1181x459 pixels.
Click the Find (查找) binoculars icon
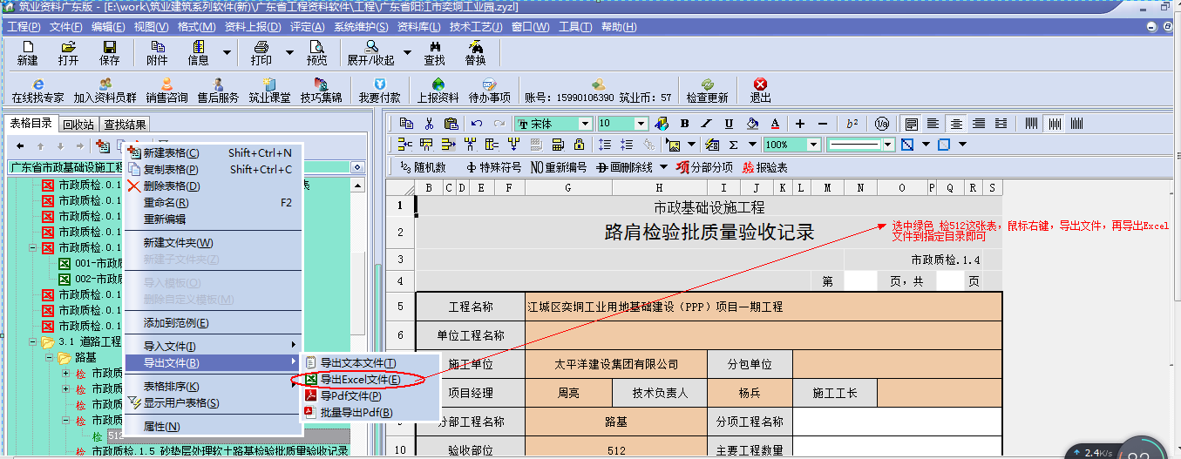click(434, 52)
